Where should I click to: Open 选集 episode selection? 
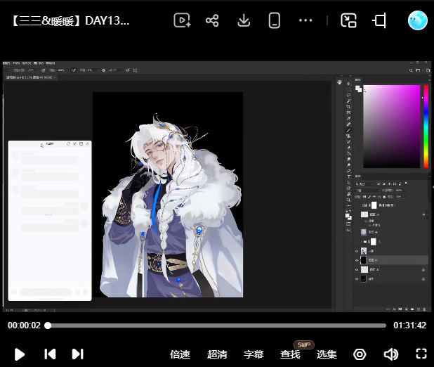click(x=327, y=354)
